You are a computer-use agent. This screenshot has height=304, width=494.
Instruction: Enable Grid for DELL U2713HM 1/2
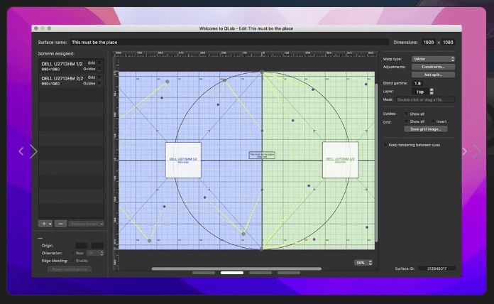pyautogui.click(x=99, y=63)
